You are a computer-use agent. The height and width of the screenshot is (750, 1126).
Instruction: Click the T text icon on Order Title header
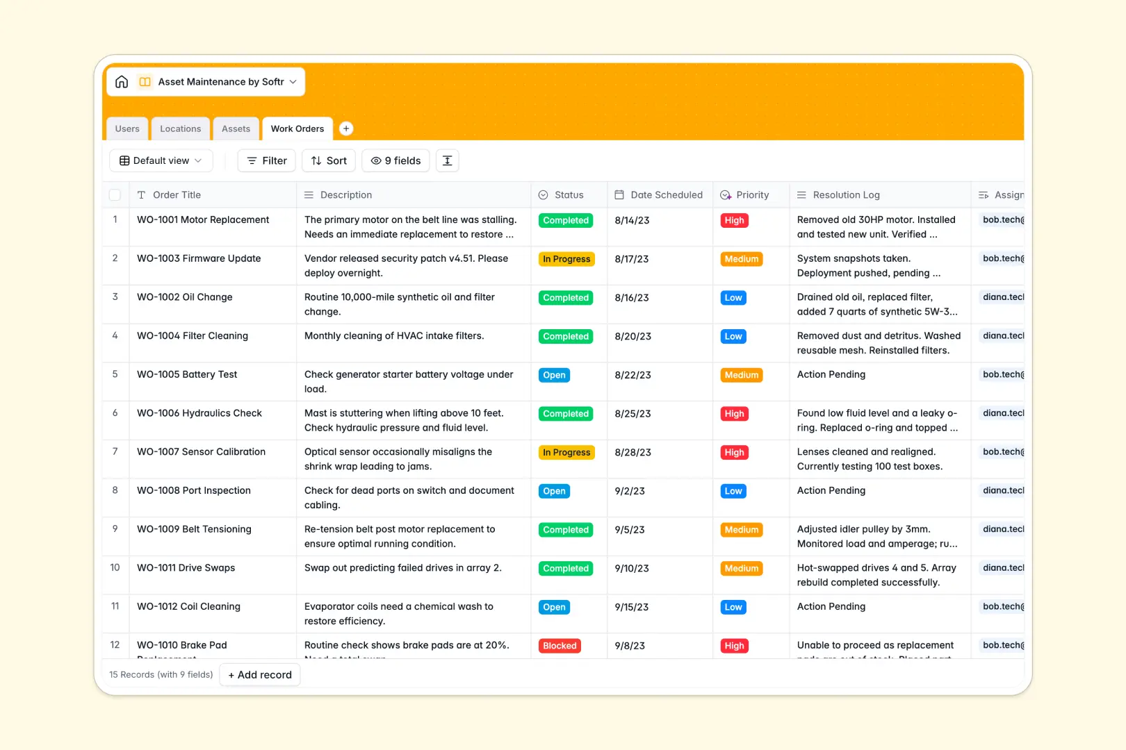pos(142,194)
